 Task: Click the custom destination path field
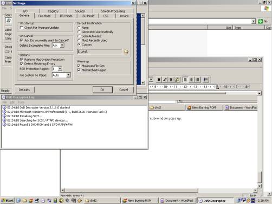pos(100,52)
